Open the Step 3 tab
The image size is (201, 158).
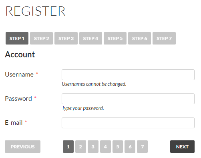coord(66,38)
